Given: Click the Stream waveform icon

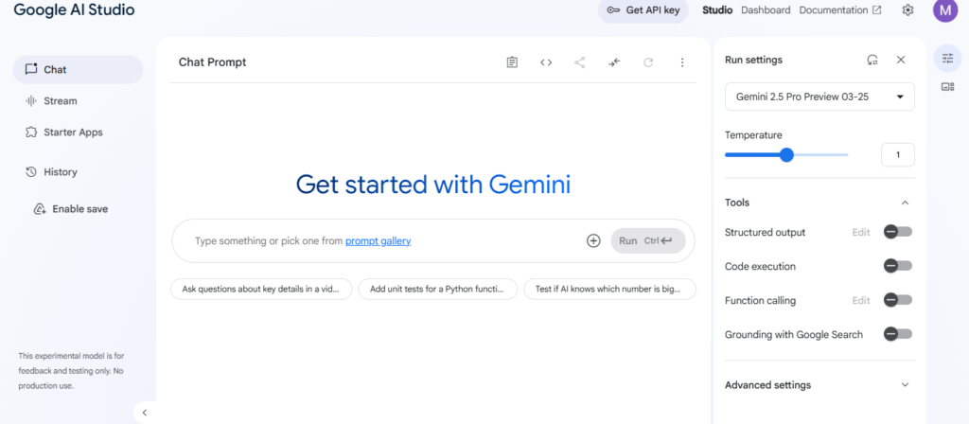Looking at the screenshot, I should (31, 100).
